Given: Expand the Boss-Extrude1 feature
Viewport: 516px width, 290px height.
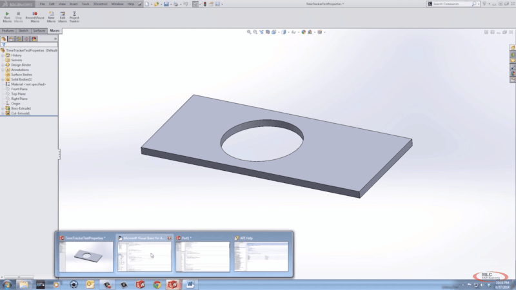Looking at the screenshot, I should pyautogui.click(x=3, y=108).
